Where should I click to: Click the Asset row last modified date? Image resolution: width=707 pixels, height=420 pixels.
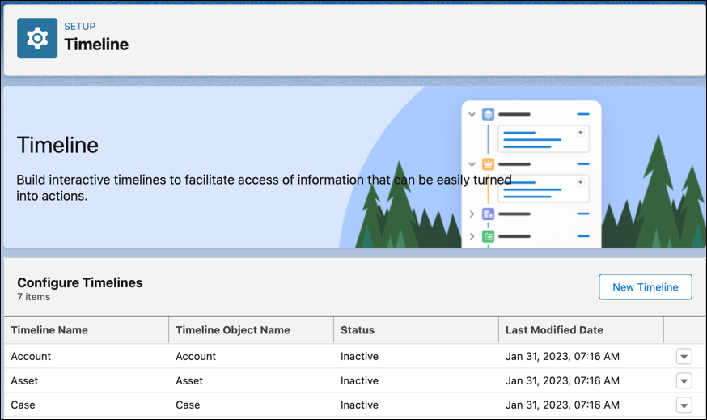(562, 381)
